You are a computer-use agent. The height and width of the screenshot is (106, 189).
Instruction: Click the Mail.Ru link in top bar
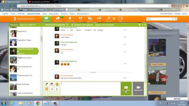[5, 14]
